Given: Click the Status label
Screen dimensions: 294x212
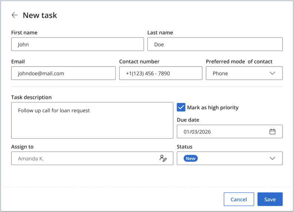Looking at the screenshot, I should [184, 147].
